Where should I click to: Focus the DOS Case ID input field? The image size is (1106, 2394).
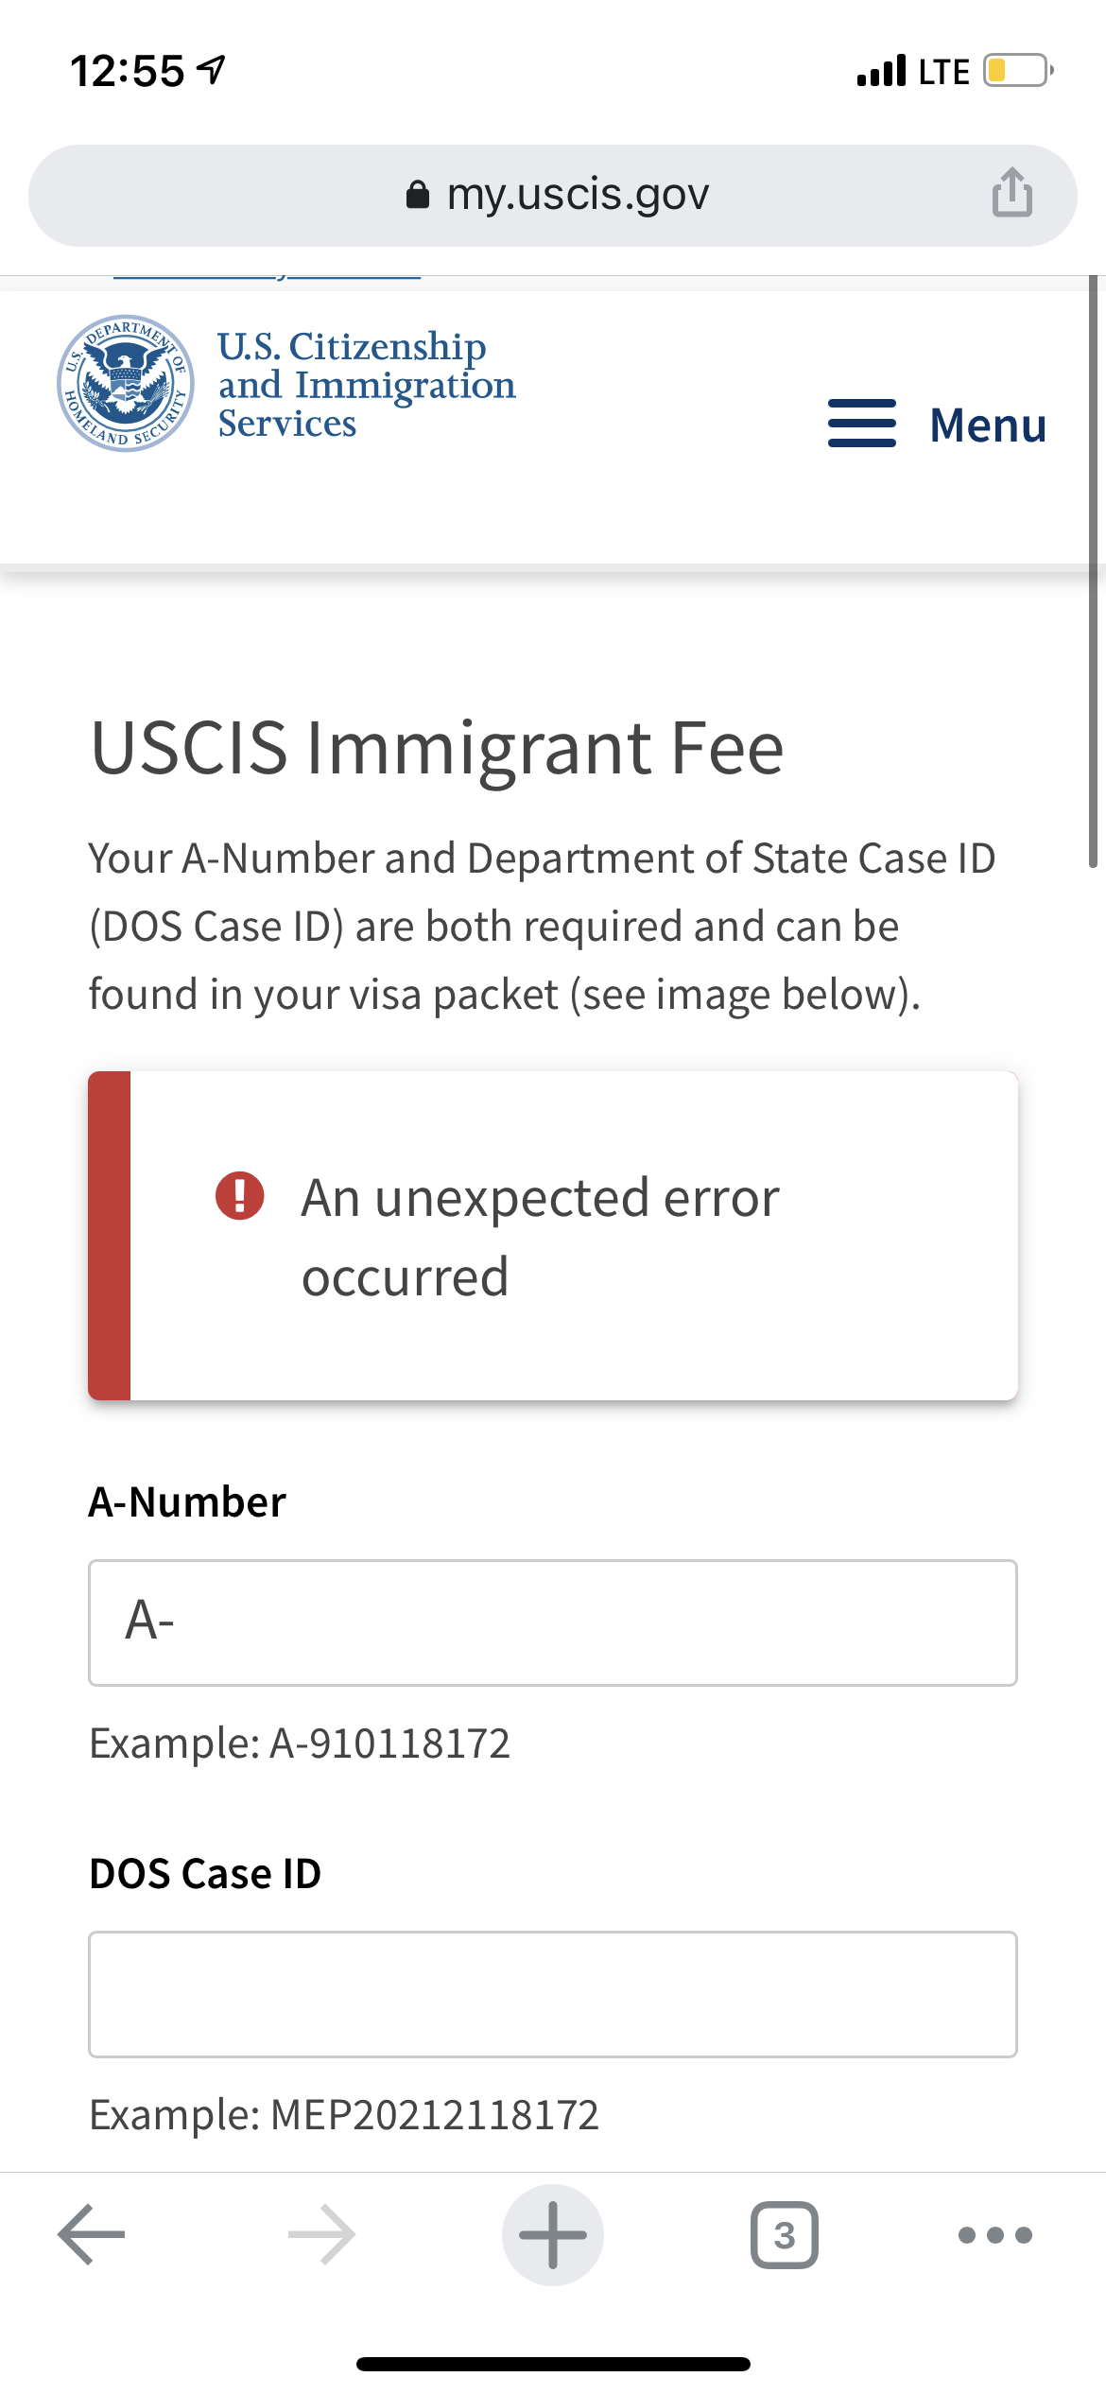pyautogui.click(x=553, y=1994)
